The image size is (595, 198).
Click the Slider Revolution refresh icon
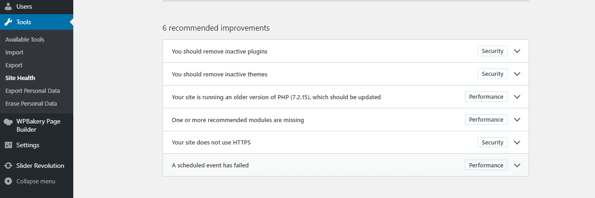[x=8, y=166]
